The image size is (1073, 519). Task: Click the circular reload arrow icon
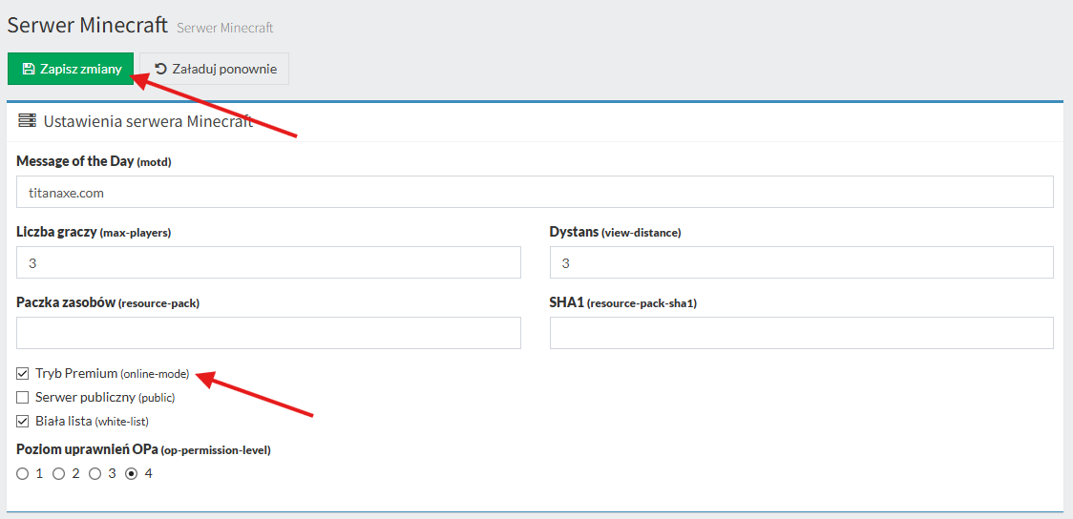pos(160,69)
